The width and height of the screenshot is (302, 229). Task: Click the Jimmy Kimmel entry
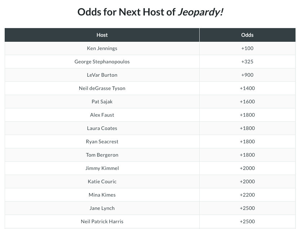click(102, 168)
